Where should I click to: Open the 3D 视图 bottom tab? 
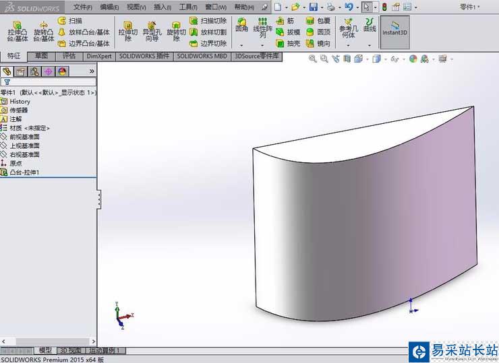(71, 351)
